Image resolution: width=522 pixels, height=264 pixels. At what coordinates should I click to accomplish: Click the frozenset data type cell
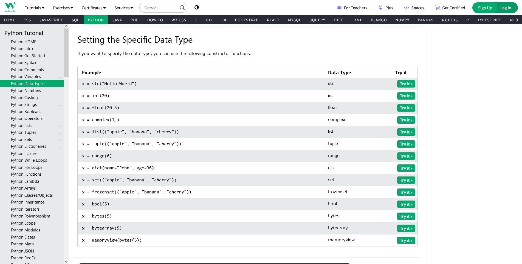click(x=338, y=192)
